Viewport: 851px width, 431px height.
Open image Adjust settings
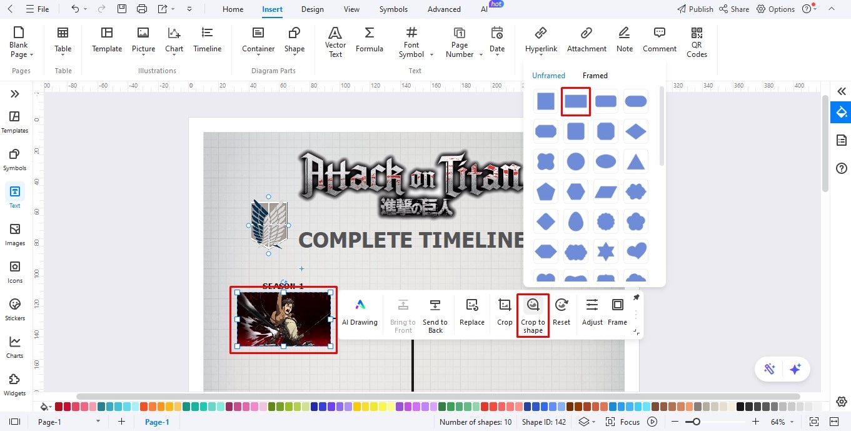click(592, 312)
